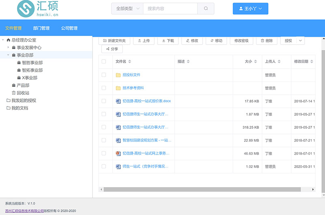Open the 全部类型 type dropdown
Image resolution: width=325 pixels, height=215 pixels.
pyautogui.click(x=127, y=9)
